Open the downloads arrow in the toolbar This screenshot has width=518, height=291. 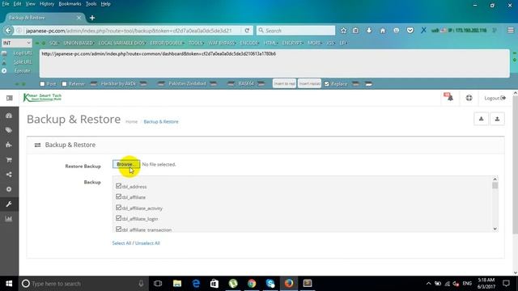click(x=369, y=31)
